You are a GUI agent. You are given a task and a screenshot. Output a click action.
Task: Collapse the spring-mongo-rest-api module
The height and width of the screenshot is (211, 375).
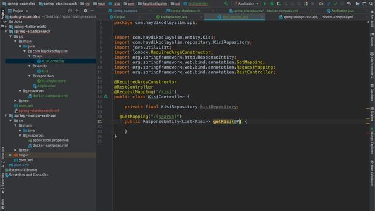click(6, 115)
